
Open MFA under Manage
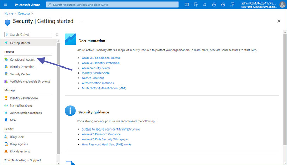[x=13, y=120]
